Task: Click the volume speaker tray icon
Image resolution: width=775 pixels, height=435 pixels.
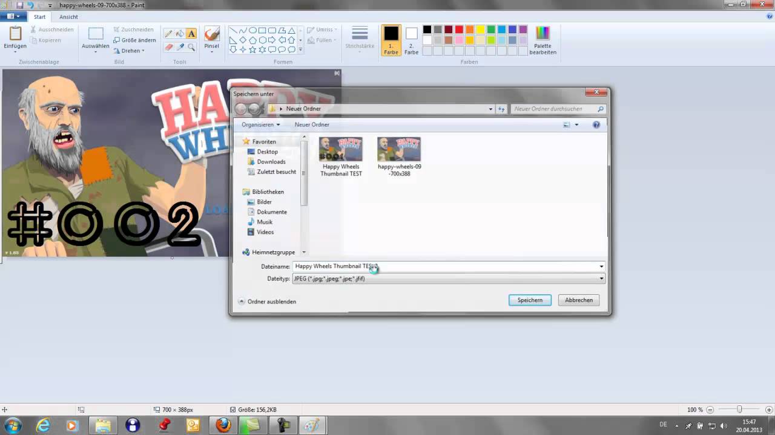Action: tap(724, 426)
